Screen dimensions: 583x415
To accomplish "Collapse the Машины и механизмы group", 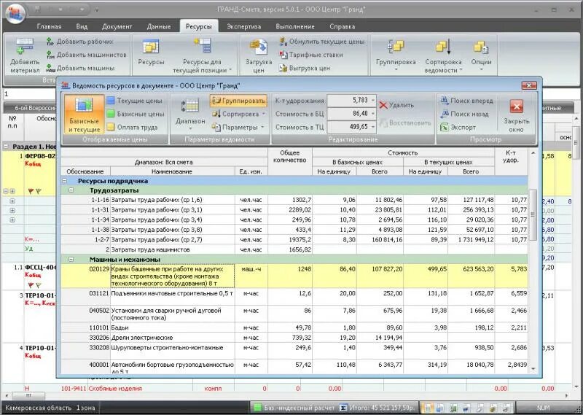I will coord(71,260).
